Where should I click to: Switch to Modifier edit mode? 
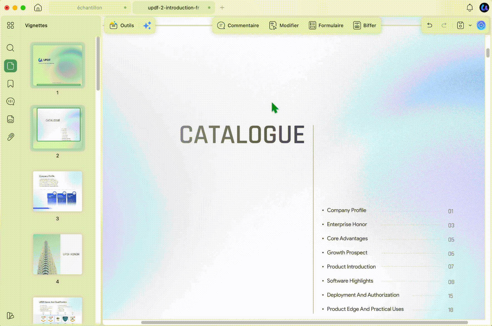284,25
